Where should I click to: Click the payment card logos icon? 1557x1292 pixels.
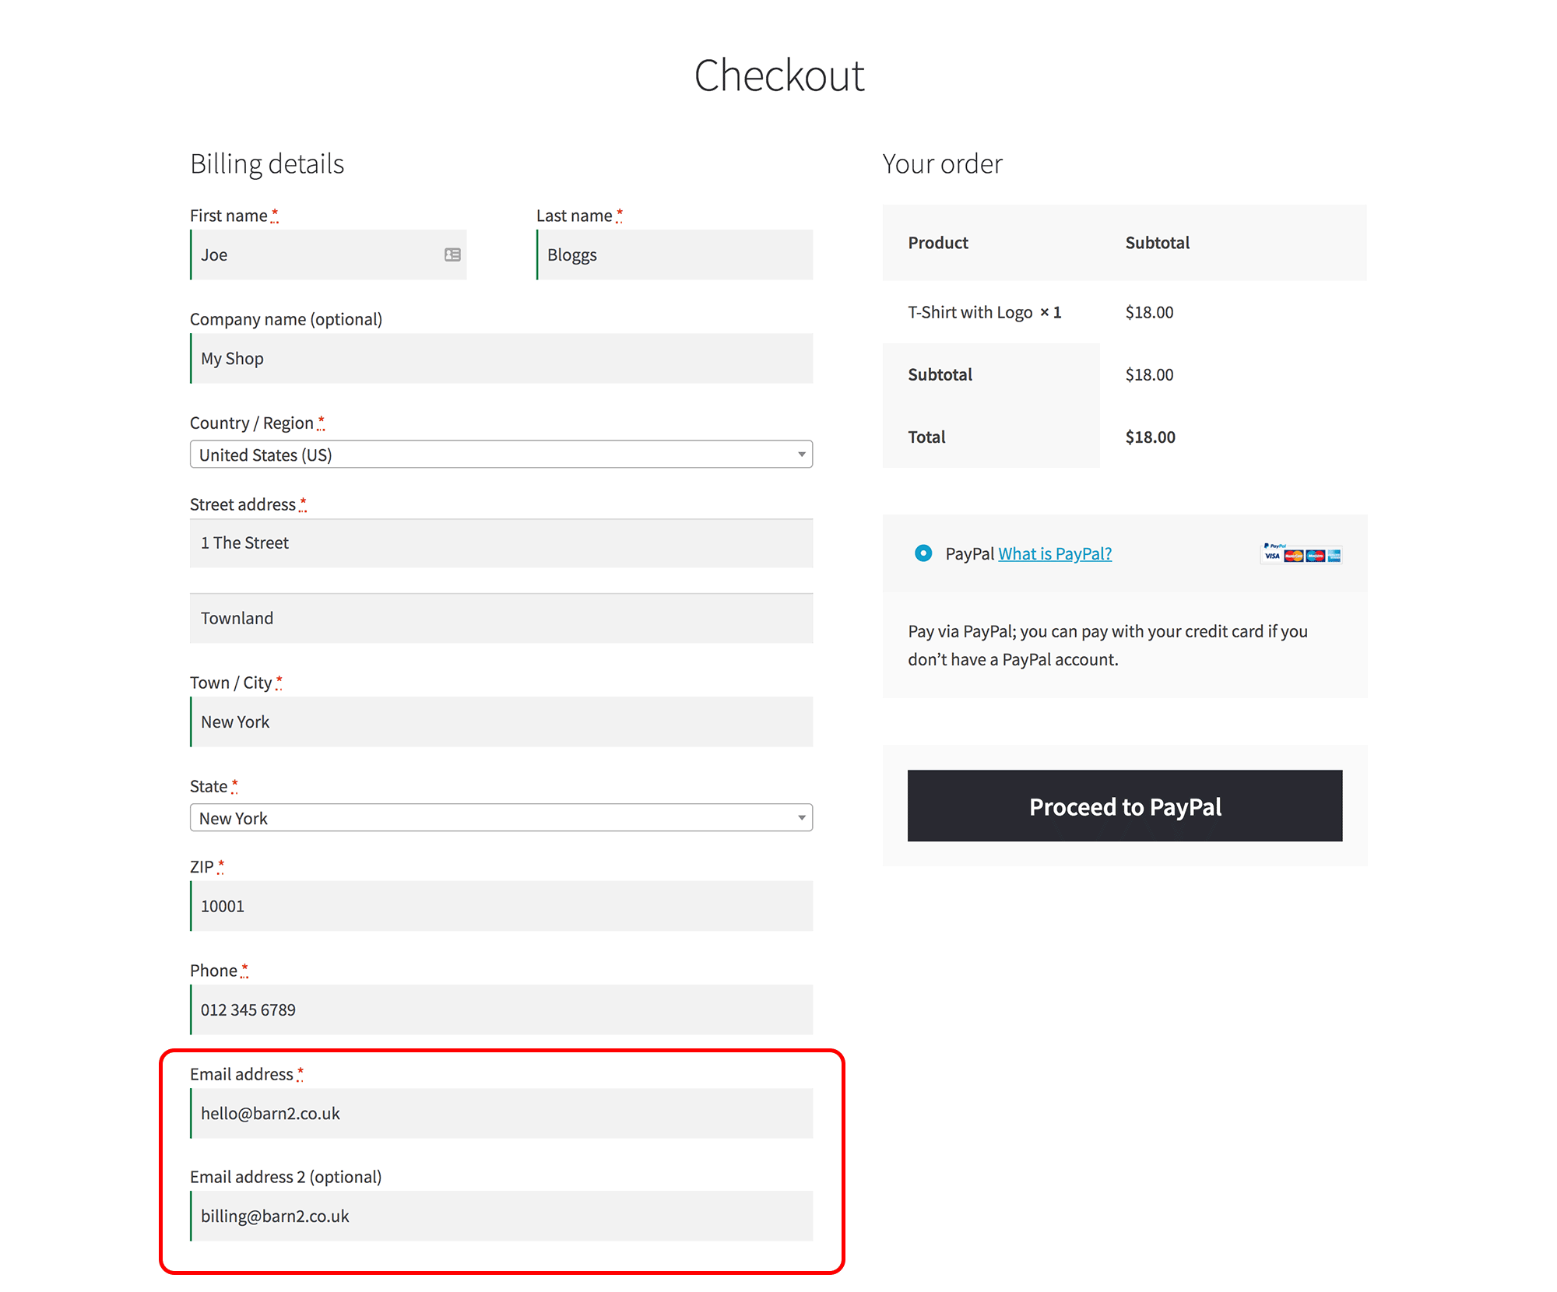coord(1302,553)
